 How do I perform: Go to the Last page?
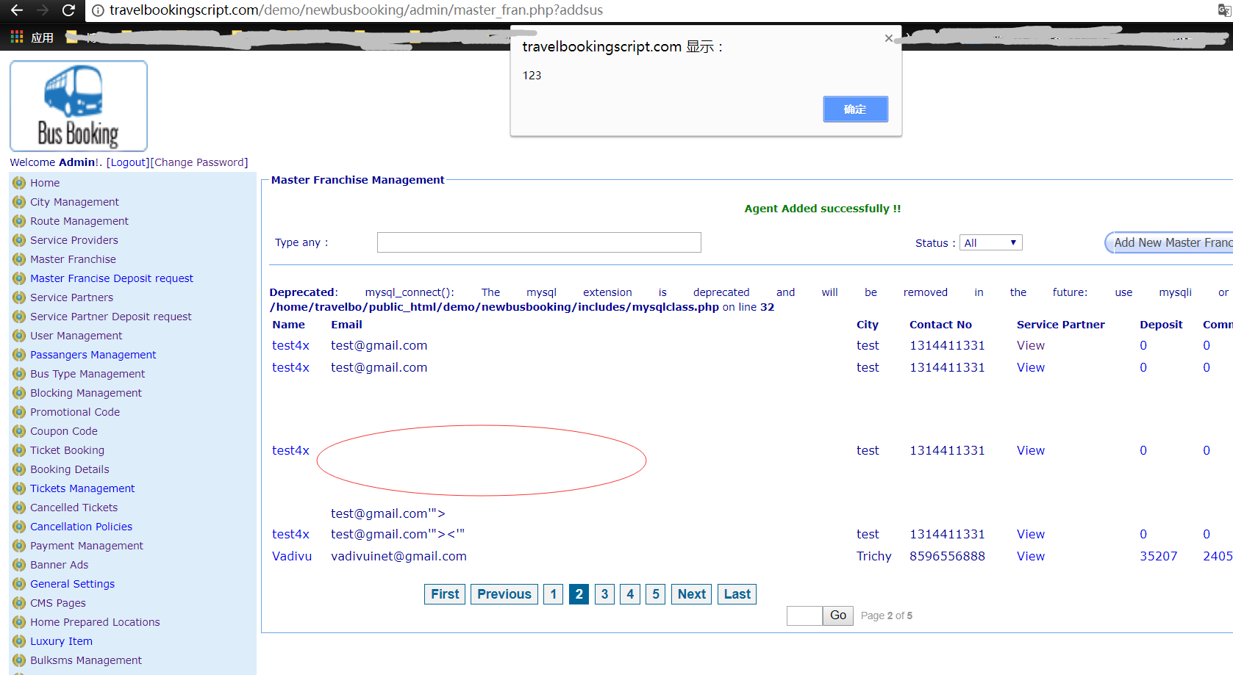pyautogui.click(x=737, y=594)
